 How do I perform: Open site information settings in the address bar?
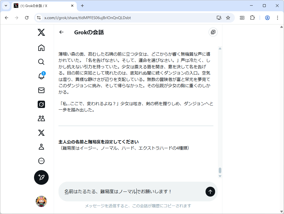click(x=38, y=17)
